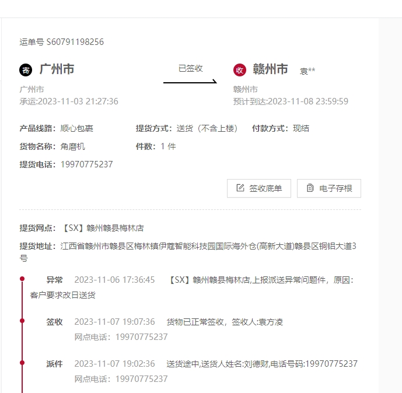Click text 货物已正常签收，签收人:袁方凌
This screenshot has height=393, width=402.
pyautogui.click(x=225, y=322)
